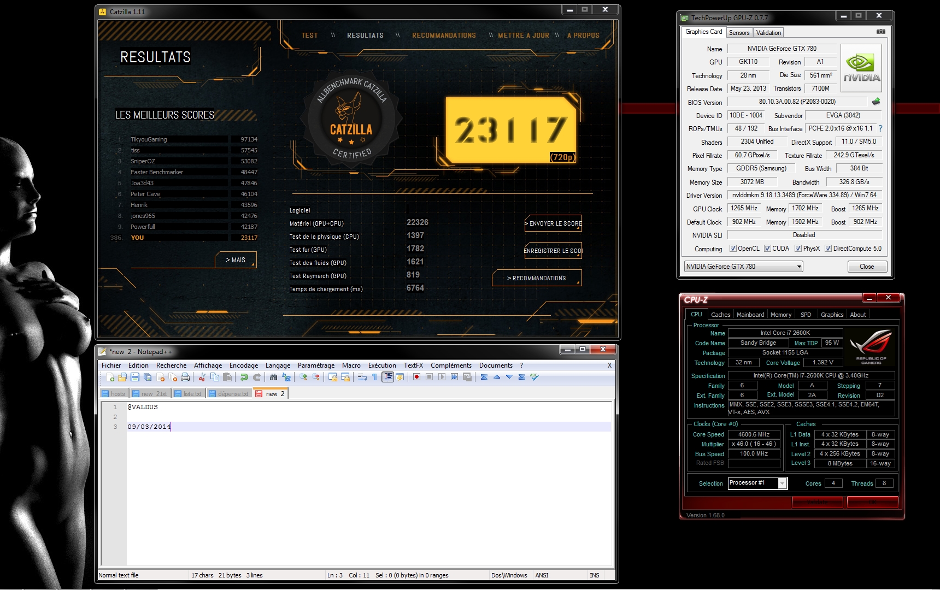Click Print icon in Notepad++ toolbar
Image resolution: width=940 pixels, height=590 pixels.
[185, 377]
